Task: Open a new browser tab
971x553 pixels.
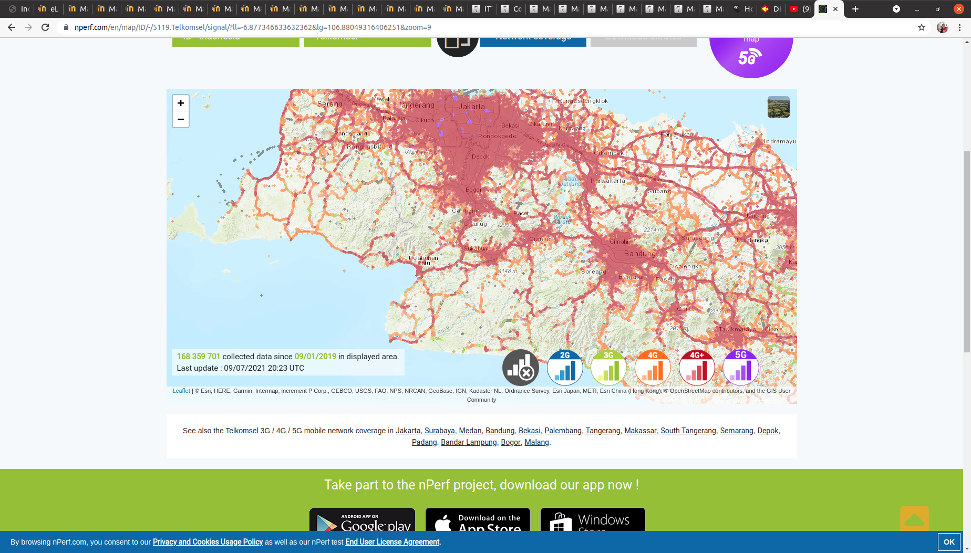Action: point(855,9)
